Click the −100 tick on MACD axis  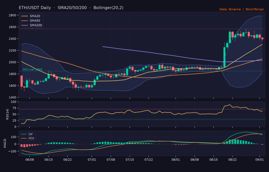pos(13,151)
